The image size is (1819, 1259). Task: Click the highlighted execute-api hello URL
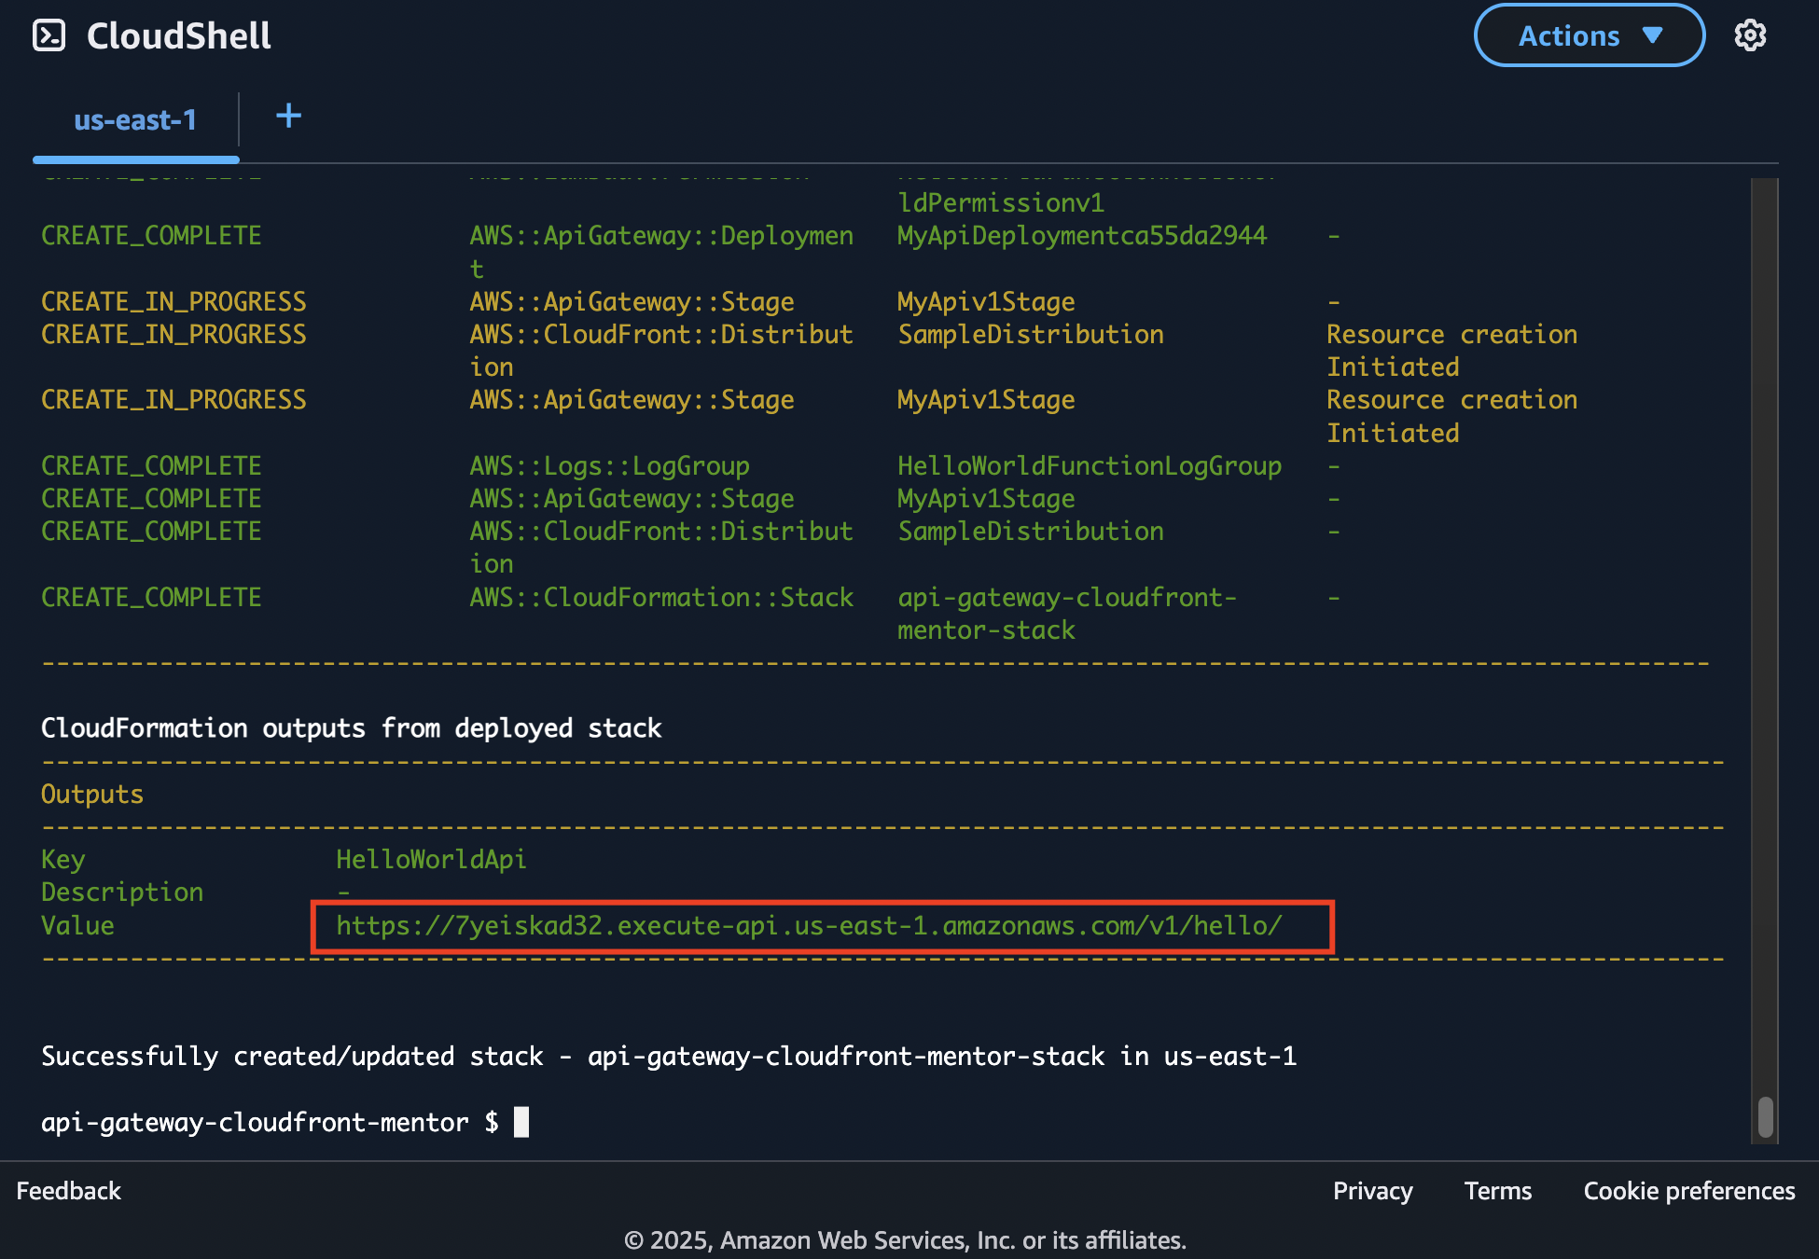tap(809, 925)
